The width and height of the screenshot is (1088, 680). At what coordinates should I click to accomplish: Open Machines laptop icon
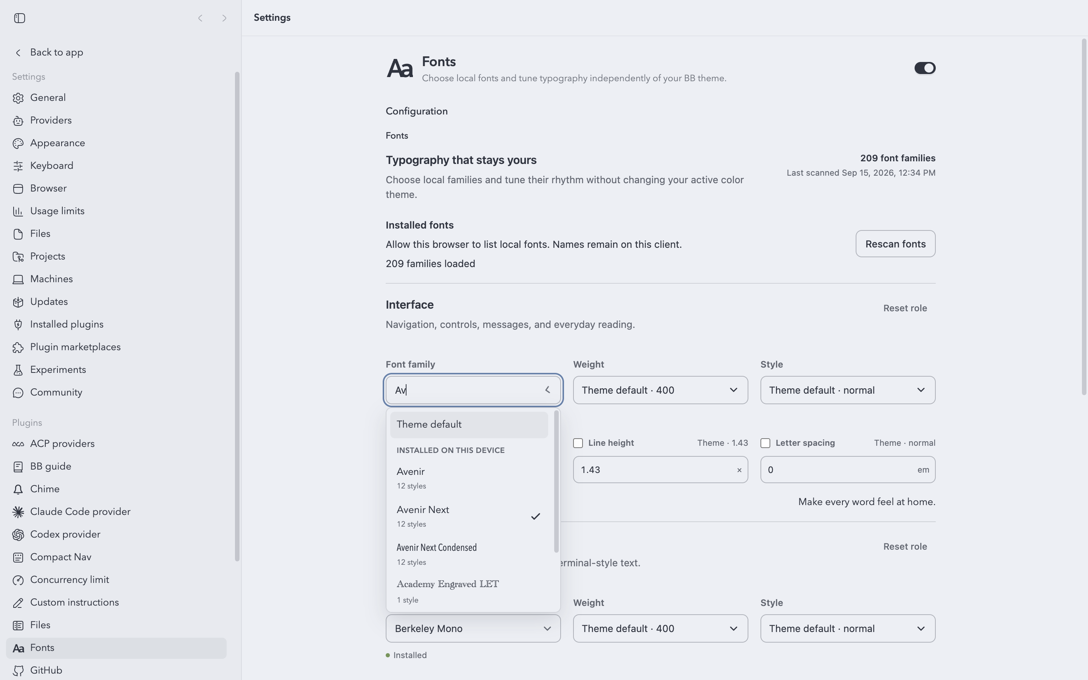click(18, 279)
